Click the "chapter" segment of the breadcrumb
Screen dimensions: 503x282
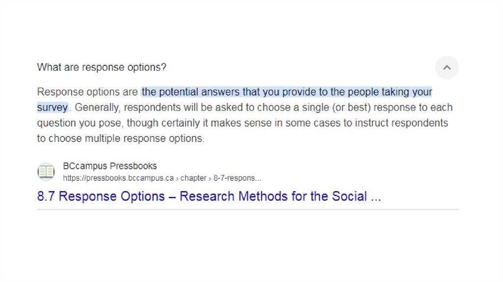click(194, 178)
